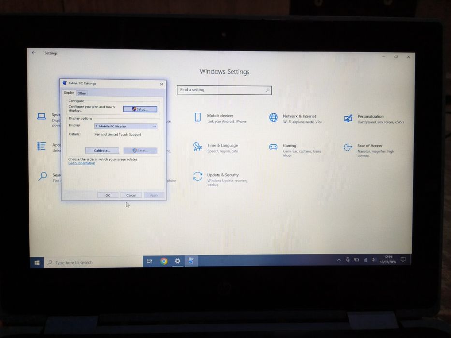The height and width of the screenshot is (338, 451).
Task: Click the Time & Language heading
Action: tap(223, 145)
